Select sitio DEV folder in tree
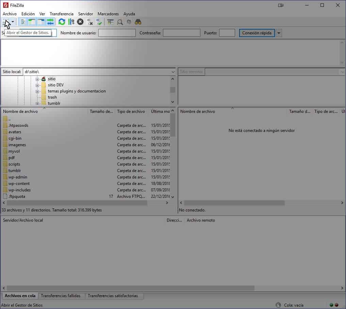Image resolution: width=346 pixels, height=309 pixels. click(x=55, y=85)
